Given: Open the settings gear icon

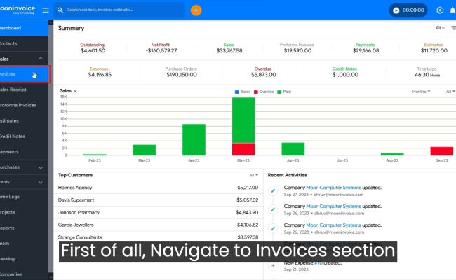Looking at the screenshot, I should point(440,10).
